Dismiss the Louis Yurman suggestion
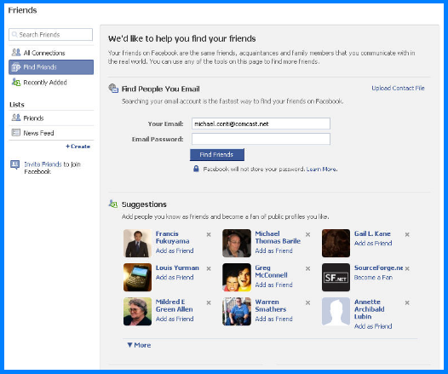The height and width of the screenshot is (374, 448). click(209, 268)
